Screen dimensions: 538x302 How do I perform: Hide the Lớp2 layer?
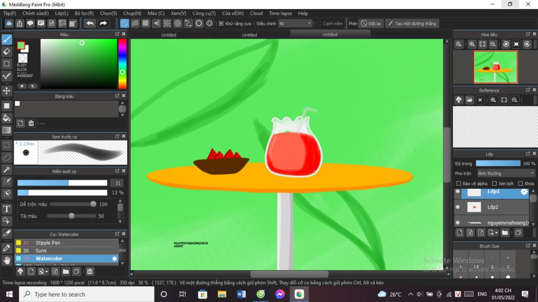click(x=458, y=207)
